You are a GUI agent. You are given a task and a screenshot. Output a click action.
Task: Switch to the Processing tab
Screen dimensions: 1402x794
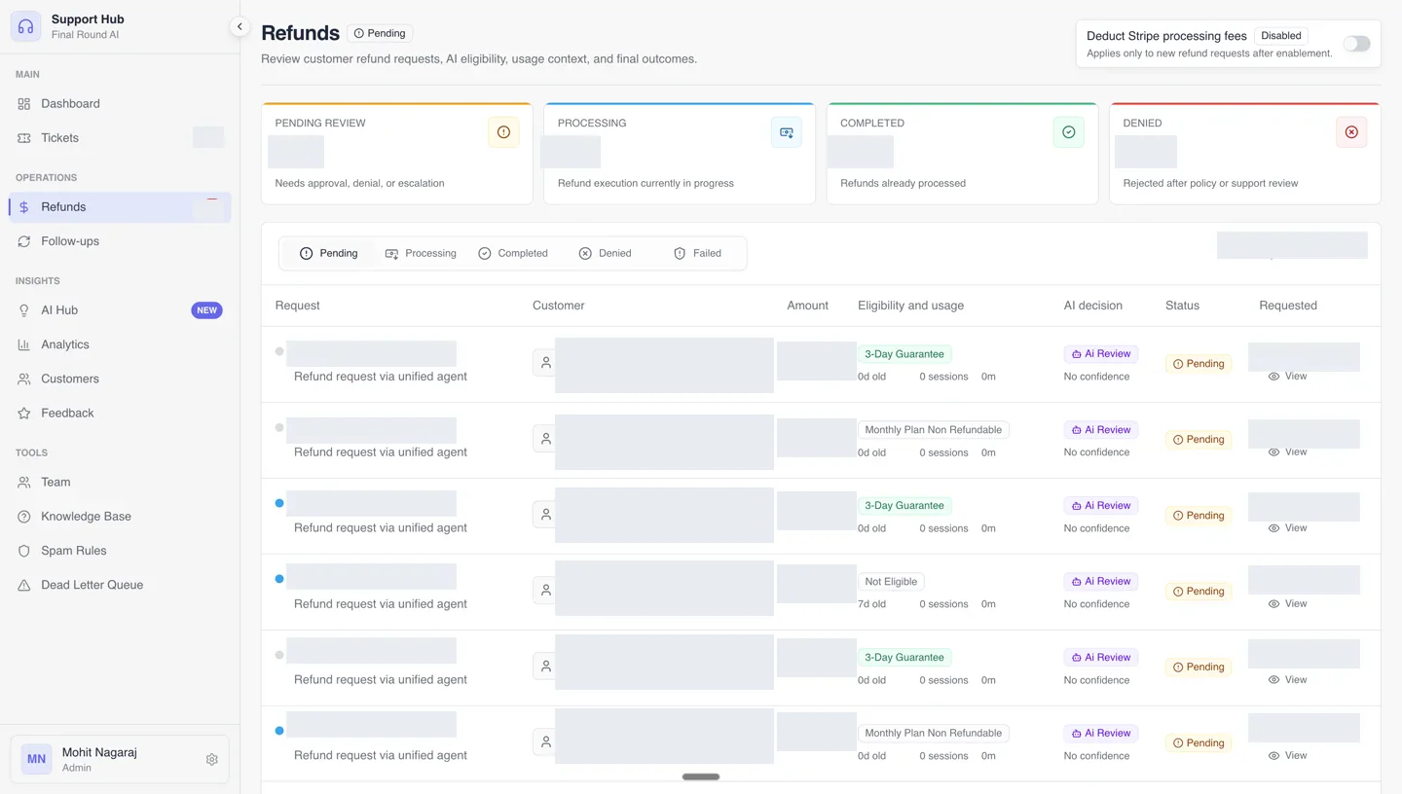coord(421,253)
